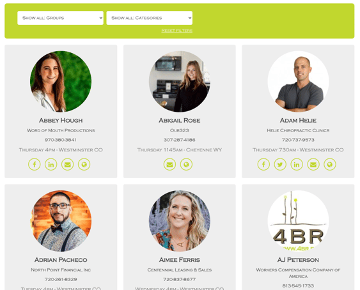Click Adam Helie's email envelope icon
The height and width of the screenshot is (290, 360).
click(313, 164)
